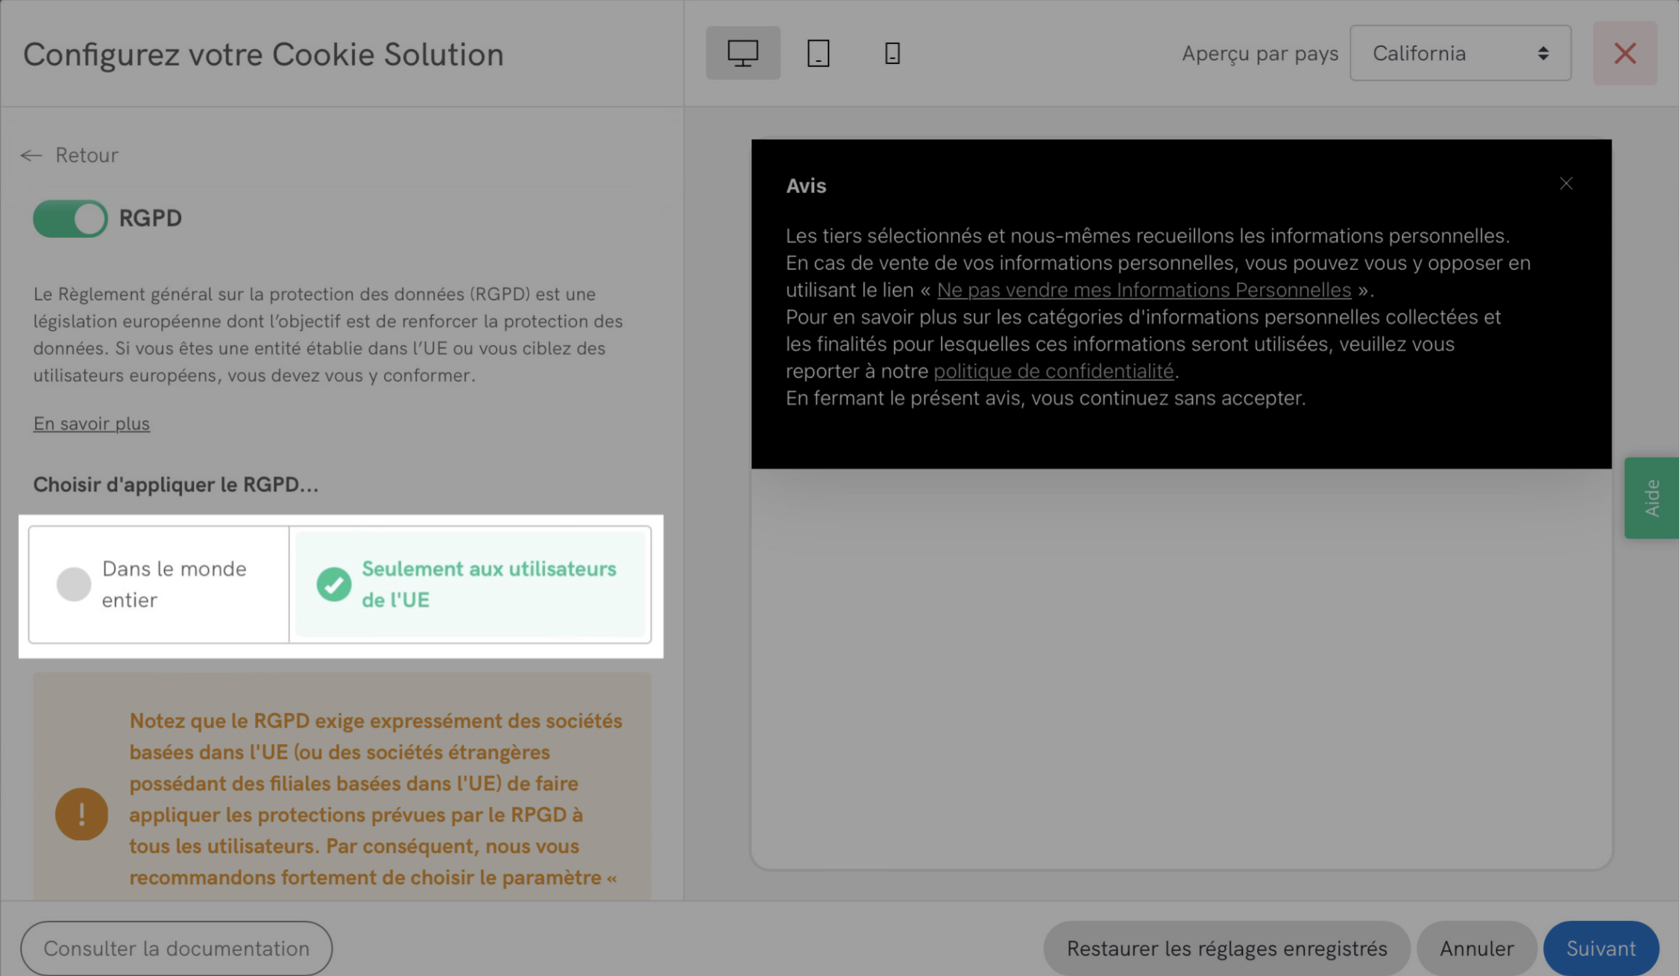Click 'Restaurer les réglages enregistrés' button
The image size is (1679, 976).
point(1226,948)
